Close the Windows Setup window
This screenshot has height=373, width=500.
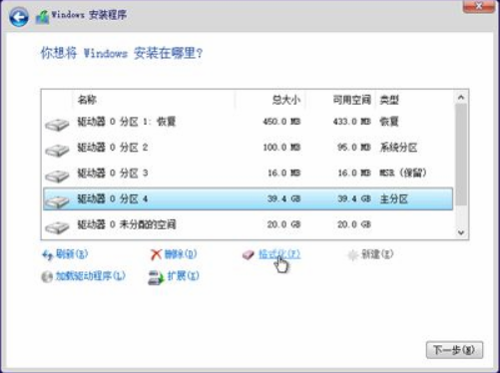pyautogui.click(x=479, y=7)
